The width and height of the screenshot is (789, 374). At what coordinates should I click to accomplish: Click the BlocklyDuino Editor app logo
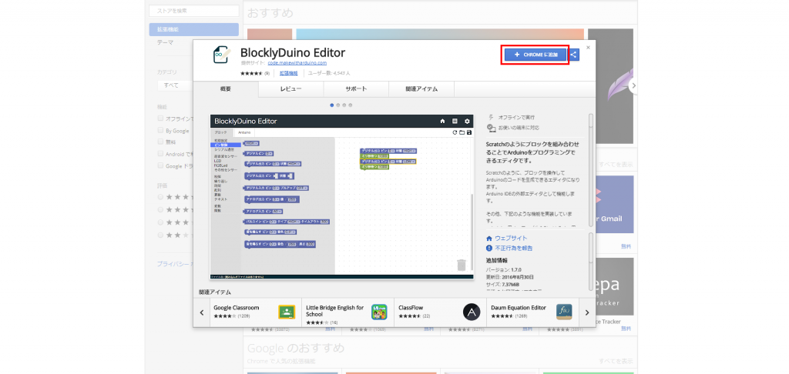tap(222, 55)
